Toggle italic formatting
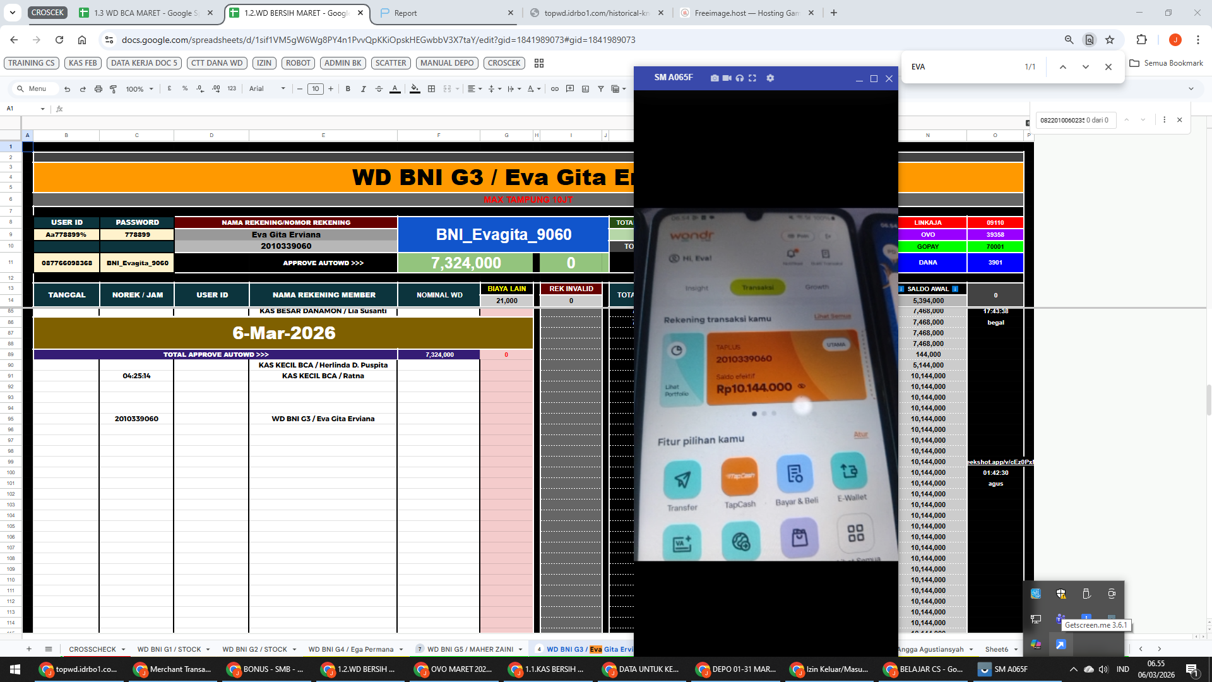This screenshot has height=682, width=1212. [363, 89]
